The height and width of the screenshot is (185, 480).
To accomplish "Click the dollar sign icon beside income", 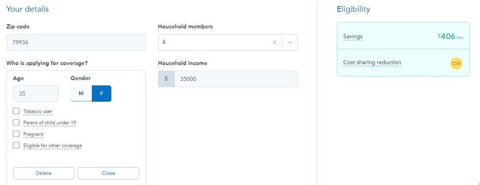I will (x=166, y=79).
